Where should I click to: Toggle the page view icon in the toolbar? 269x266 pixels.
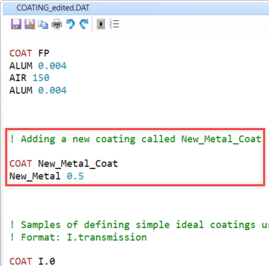point(101,24)
